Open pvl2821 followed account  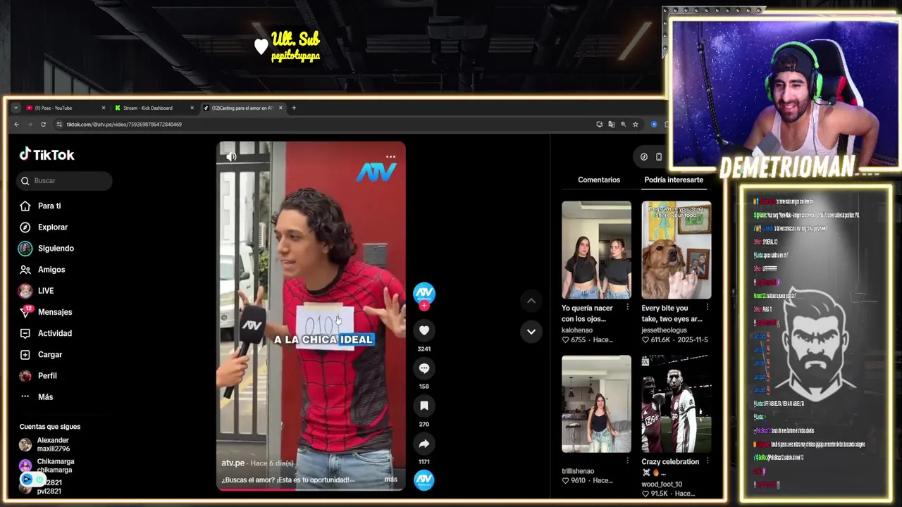pos(49,487)
